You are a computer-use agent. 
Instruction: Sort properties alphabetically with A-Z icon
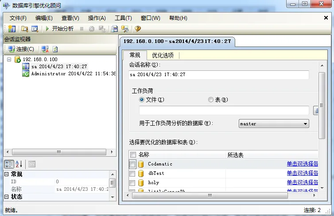[19, 164]
